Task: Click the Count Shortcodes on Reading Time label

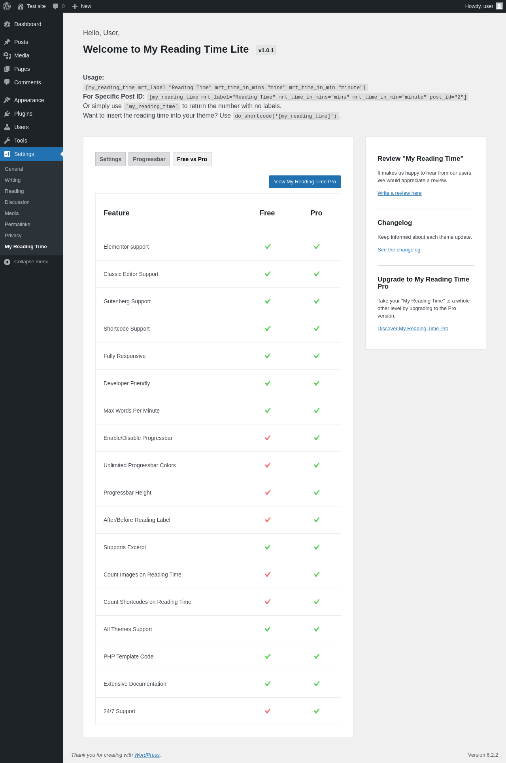Action: click(147, 602)
